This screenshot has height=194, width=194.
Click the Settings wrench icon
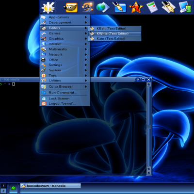tap(44, 65)
